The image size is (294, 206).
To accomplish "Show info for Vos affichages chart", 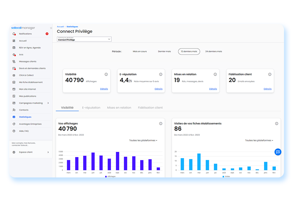I will point(161,123).
